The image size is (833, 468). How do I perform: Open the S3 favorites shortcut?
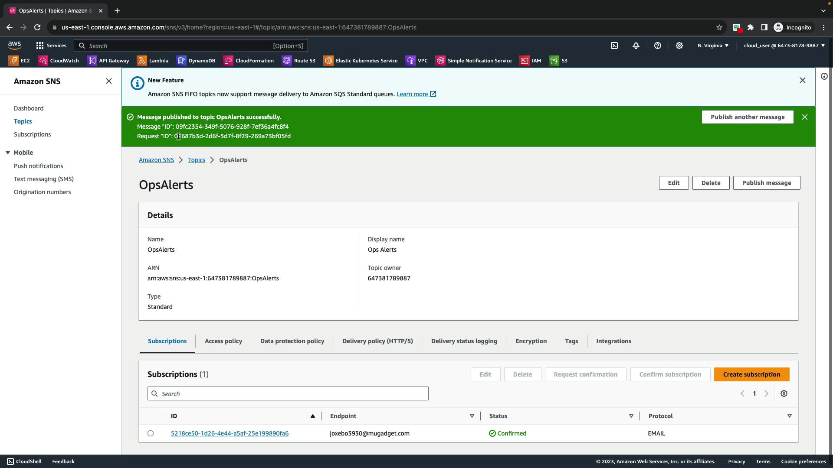[559, 61]
